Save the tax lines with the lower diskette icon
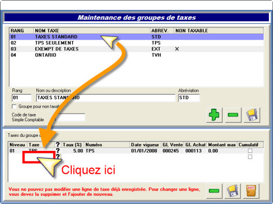 [x=232, y=191]
